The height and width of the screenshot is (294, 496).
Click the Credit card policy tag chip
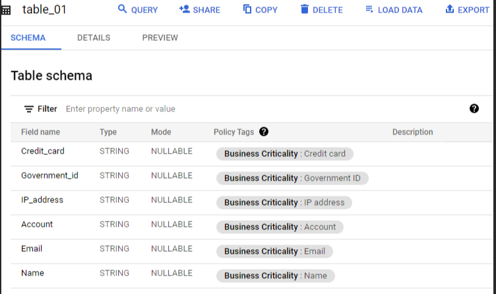point(285,154)
